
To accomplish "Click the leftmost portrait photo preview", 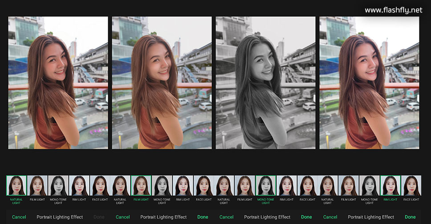I will [x=58, y=83].
